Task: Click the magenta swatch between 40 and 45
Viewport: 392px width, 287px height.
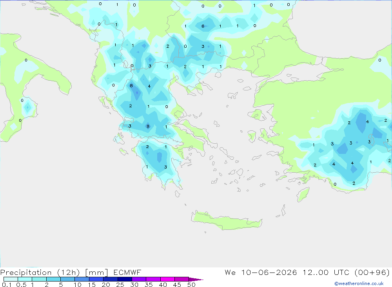Action: 167,279
